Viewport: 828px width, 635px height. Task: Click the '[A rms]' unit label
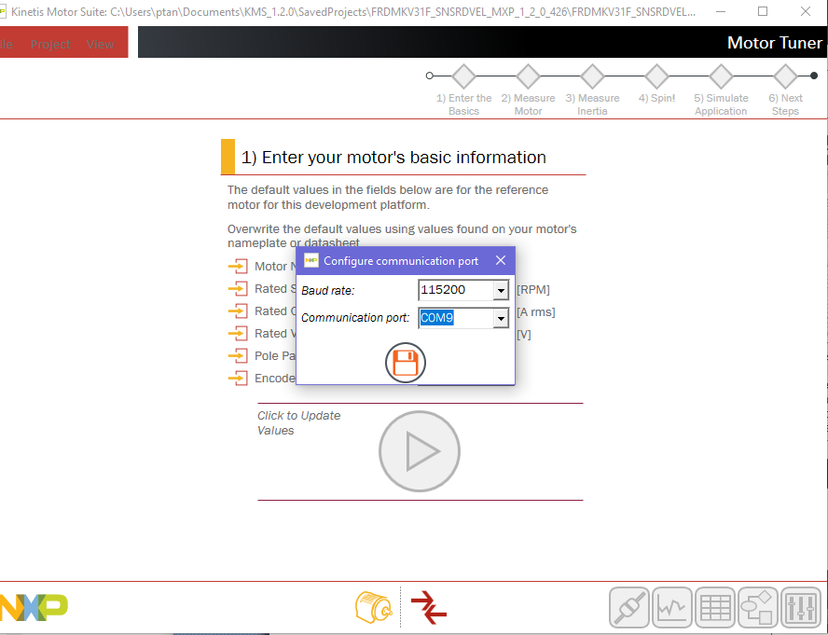(x=536, y=312)
